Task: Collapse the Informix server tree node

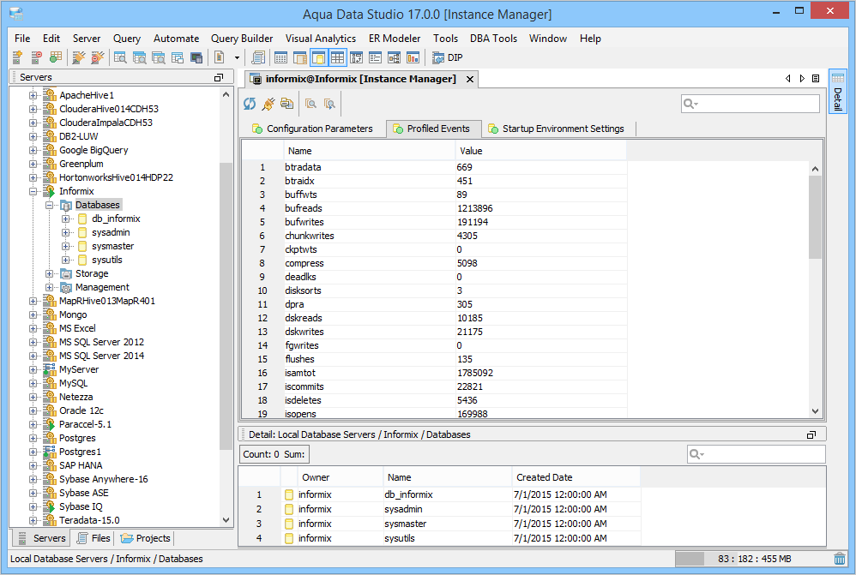Action: (33, 191)
